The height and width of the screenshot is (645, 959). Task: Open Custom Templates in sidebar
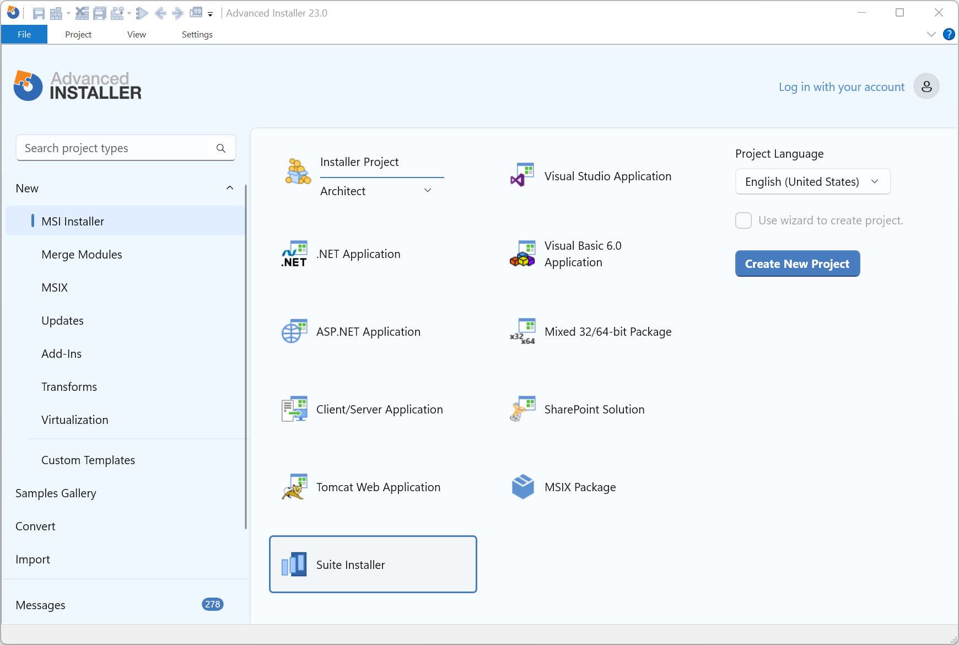88,460
